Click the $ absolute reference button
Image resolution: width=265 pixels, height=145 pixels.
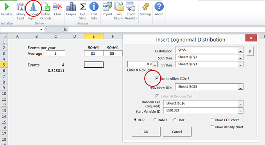pos(250,51)
